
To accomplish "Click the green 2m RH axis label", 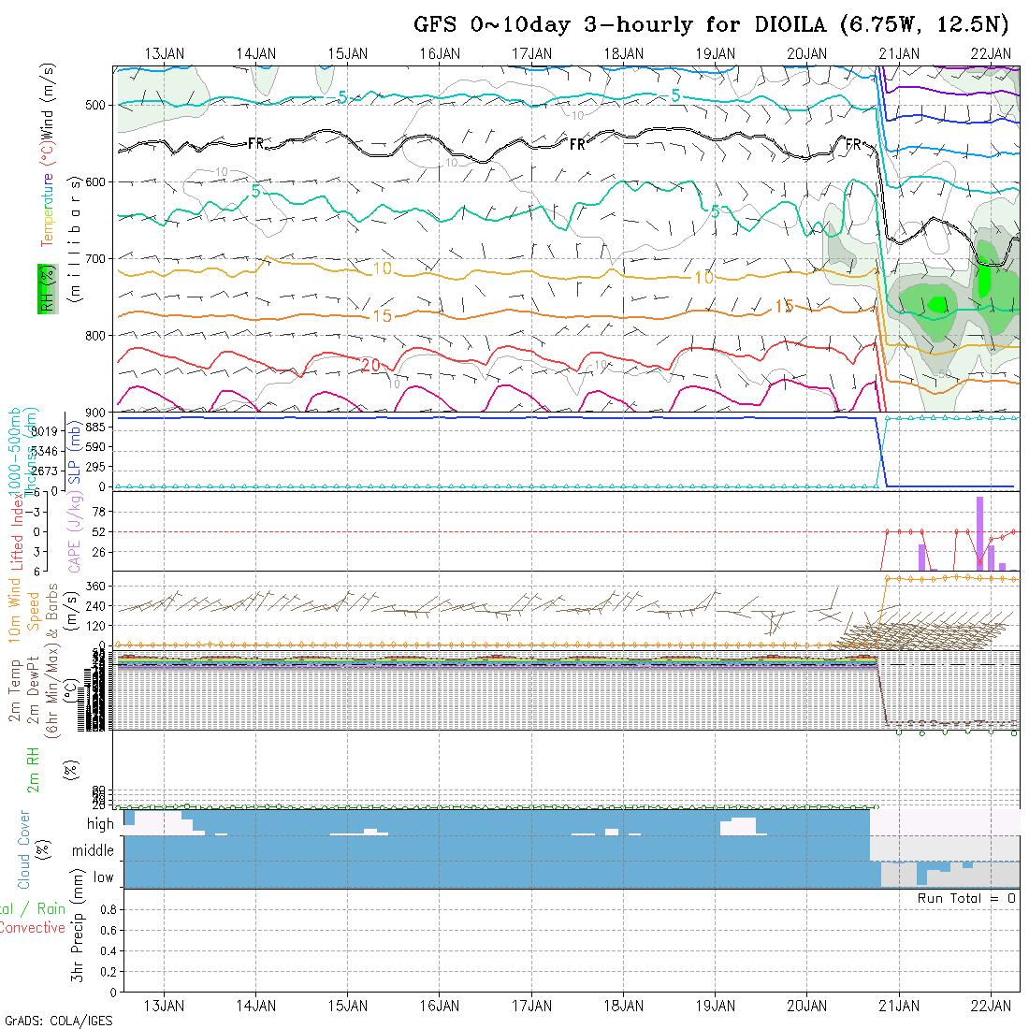I will point(34,768).
